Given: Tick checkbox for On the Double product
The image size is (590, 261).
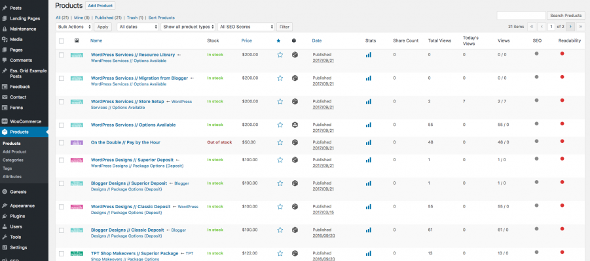Looking at the screenshot, I should click(x=62, y=142).
